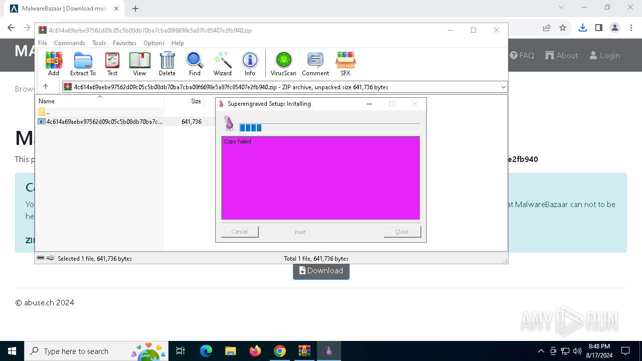Open a new Chrome tab

tap(135, 9)
